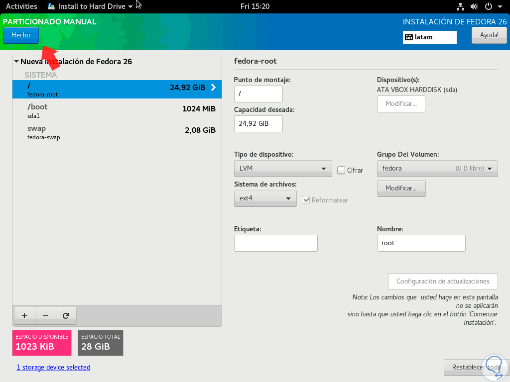Collapse Nueva instalación de Fedora 26

[x=16, y=61]
